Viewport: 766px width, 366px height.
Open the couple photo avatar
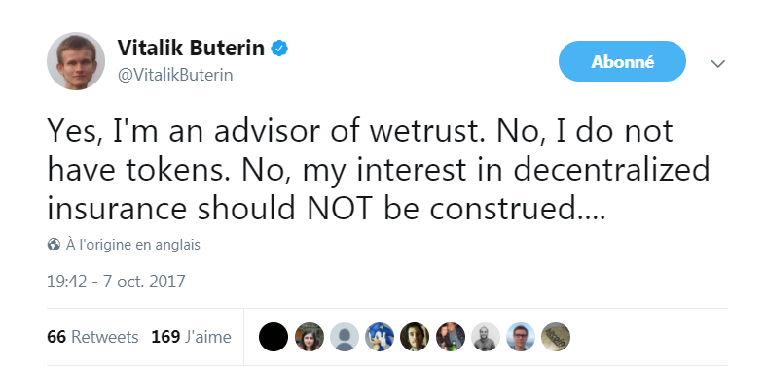450,337
